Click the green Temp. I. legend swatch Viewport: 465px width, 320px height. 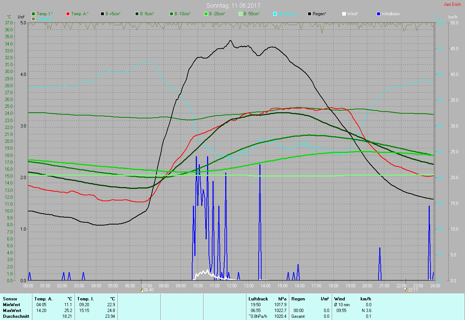33,14
